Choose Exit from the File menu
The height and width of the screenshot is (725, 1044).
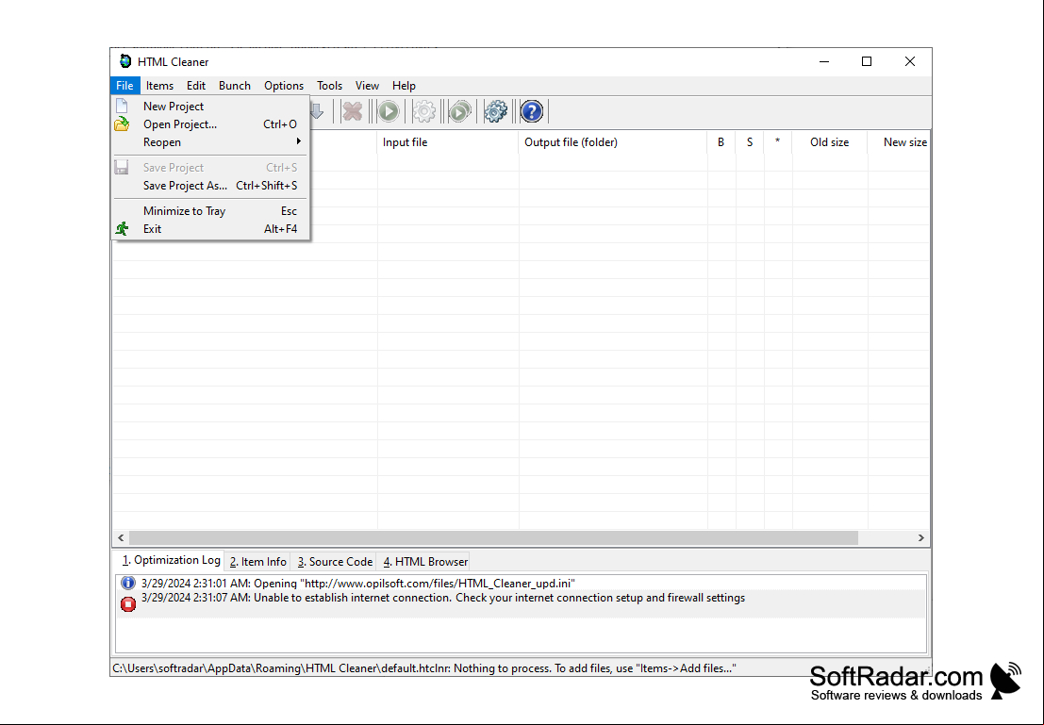point(211,228)
